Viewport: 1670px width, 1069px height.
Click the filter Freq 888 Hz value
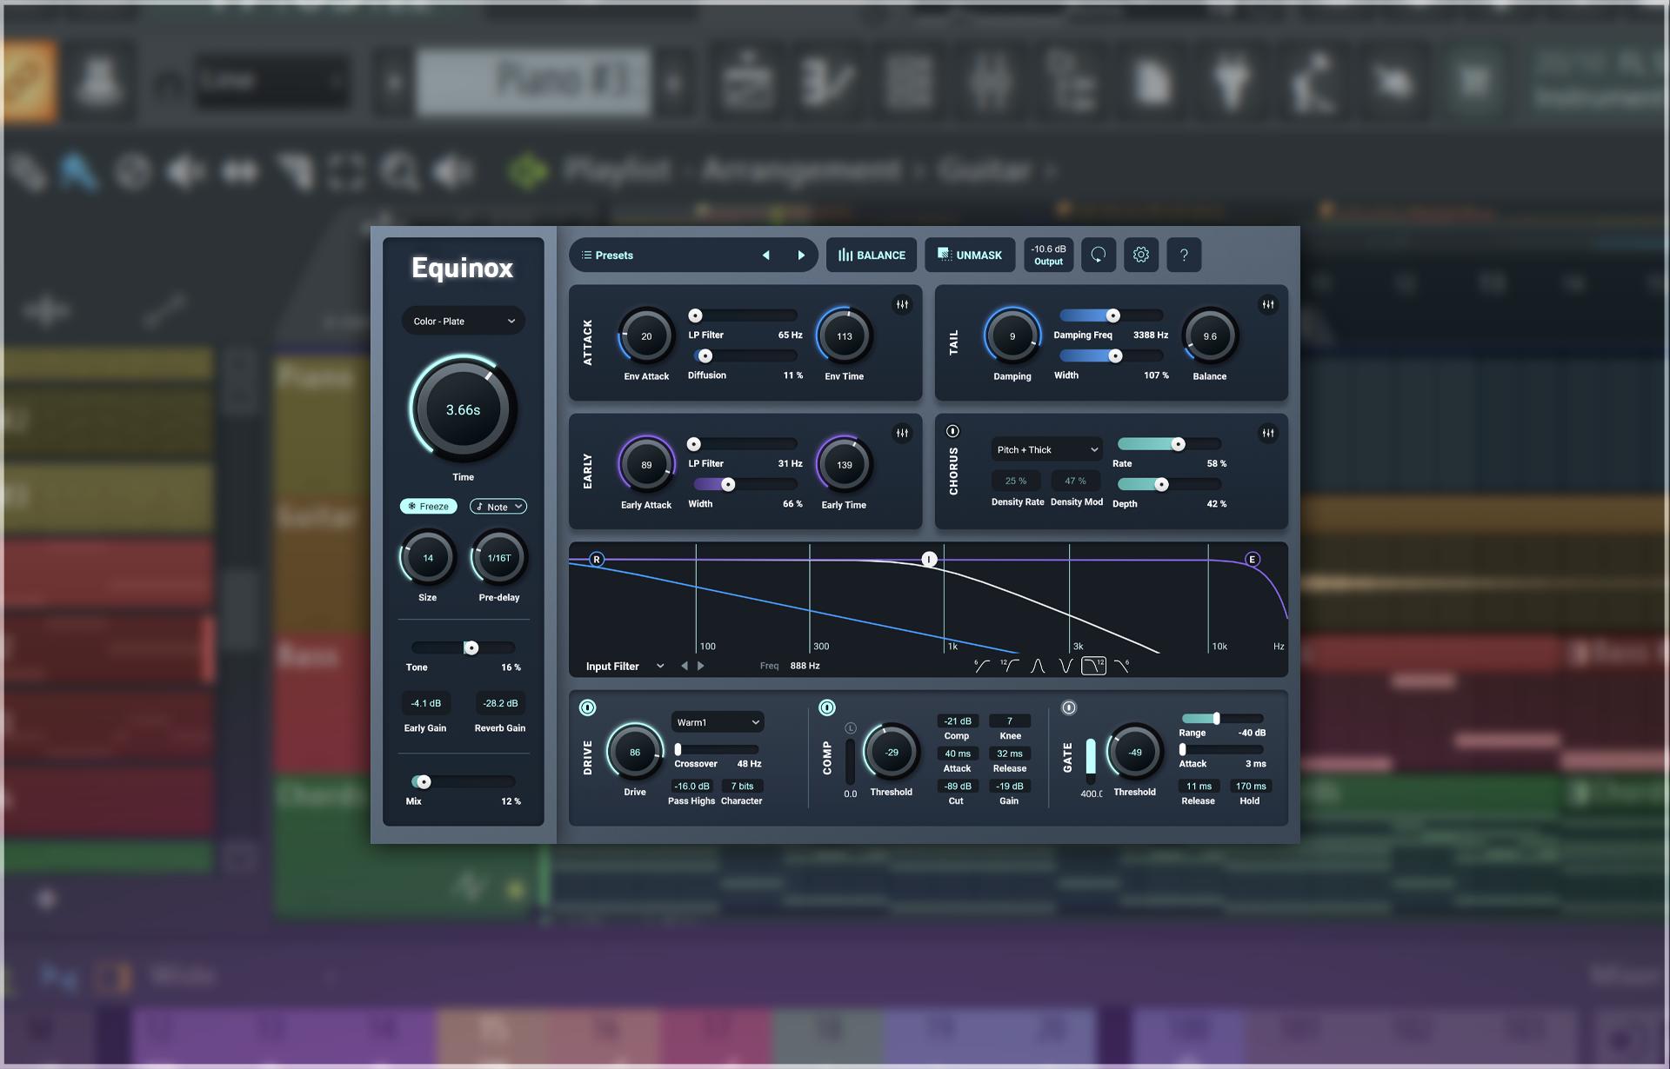(x=805, y=666)
